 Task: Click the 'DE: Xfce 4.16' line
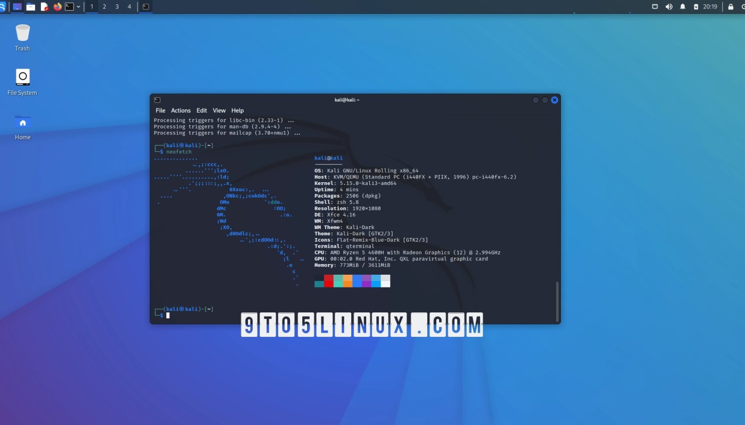(x=335, y=215)
